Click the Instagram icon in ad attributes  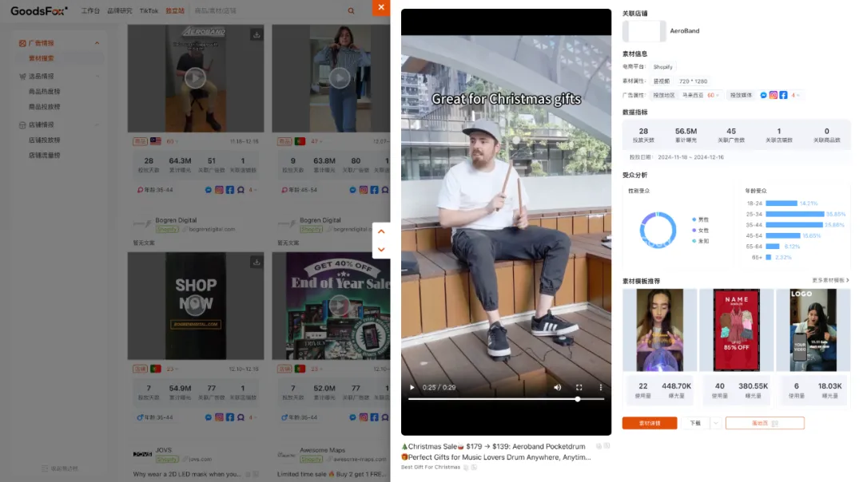pyautogui.click(x=774, y=95)
